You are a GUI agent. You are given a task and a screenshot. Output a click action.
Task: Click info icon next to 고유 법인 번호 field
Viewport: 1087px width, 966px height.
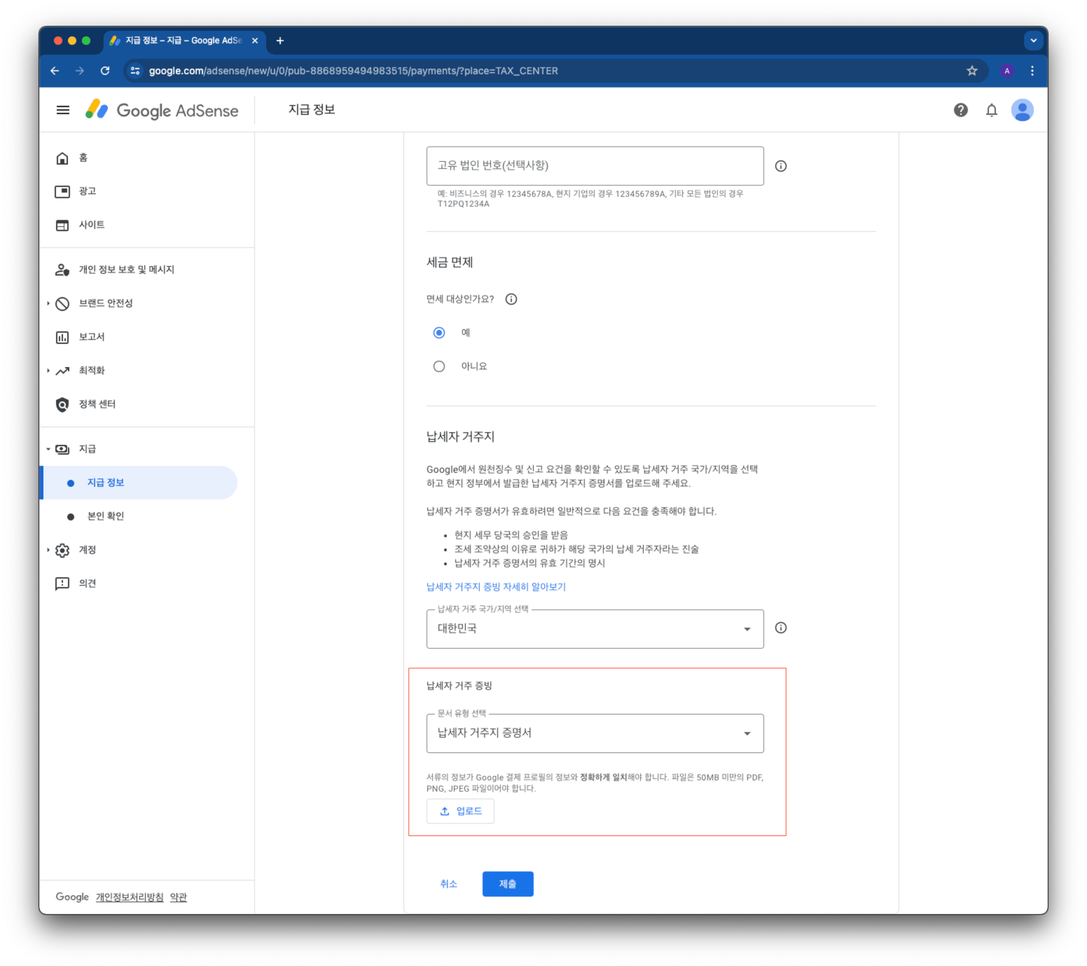pyautogui.click(x=780, y=166)
